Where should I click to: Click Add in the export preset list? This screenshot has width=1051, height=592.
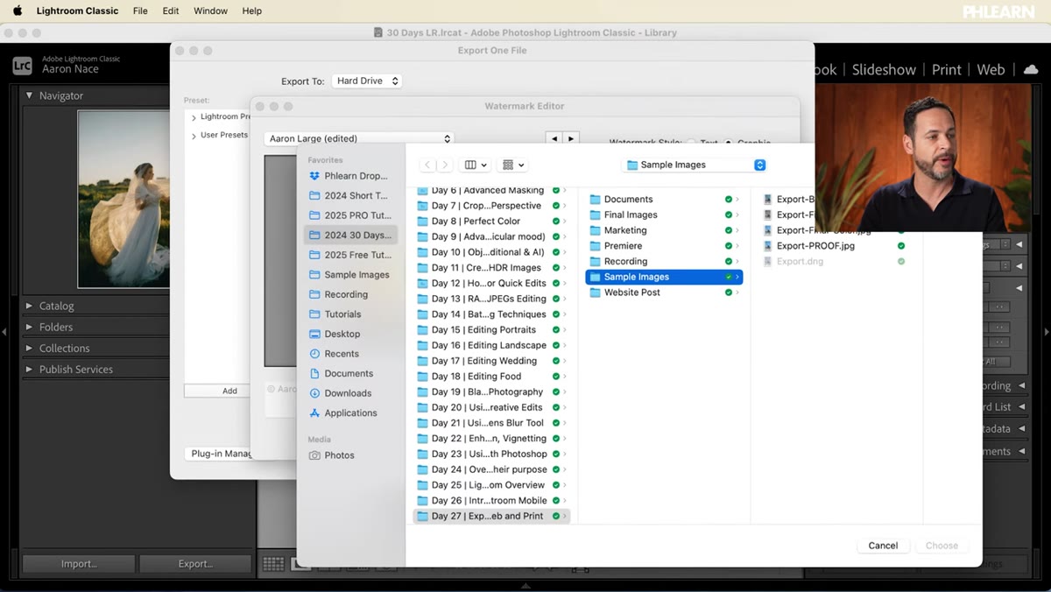click(x=229, y=391)
